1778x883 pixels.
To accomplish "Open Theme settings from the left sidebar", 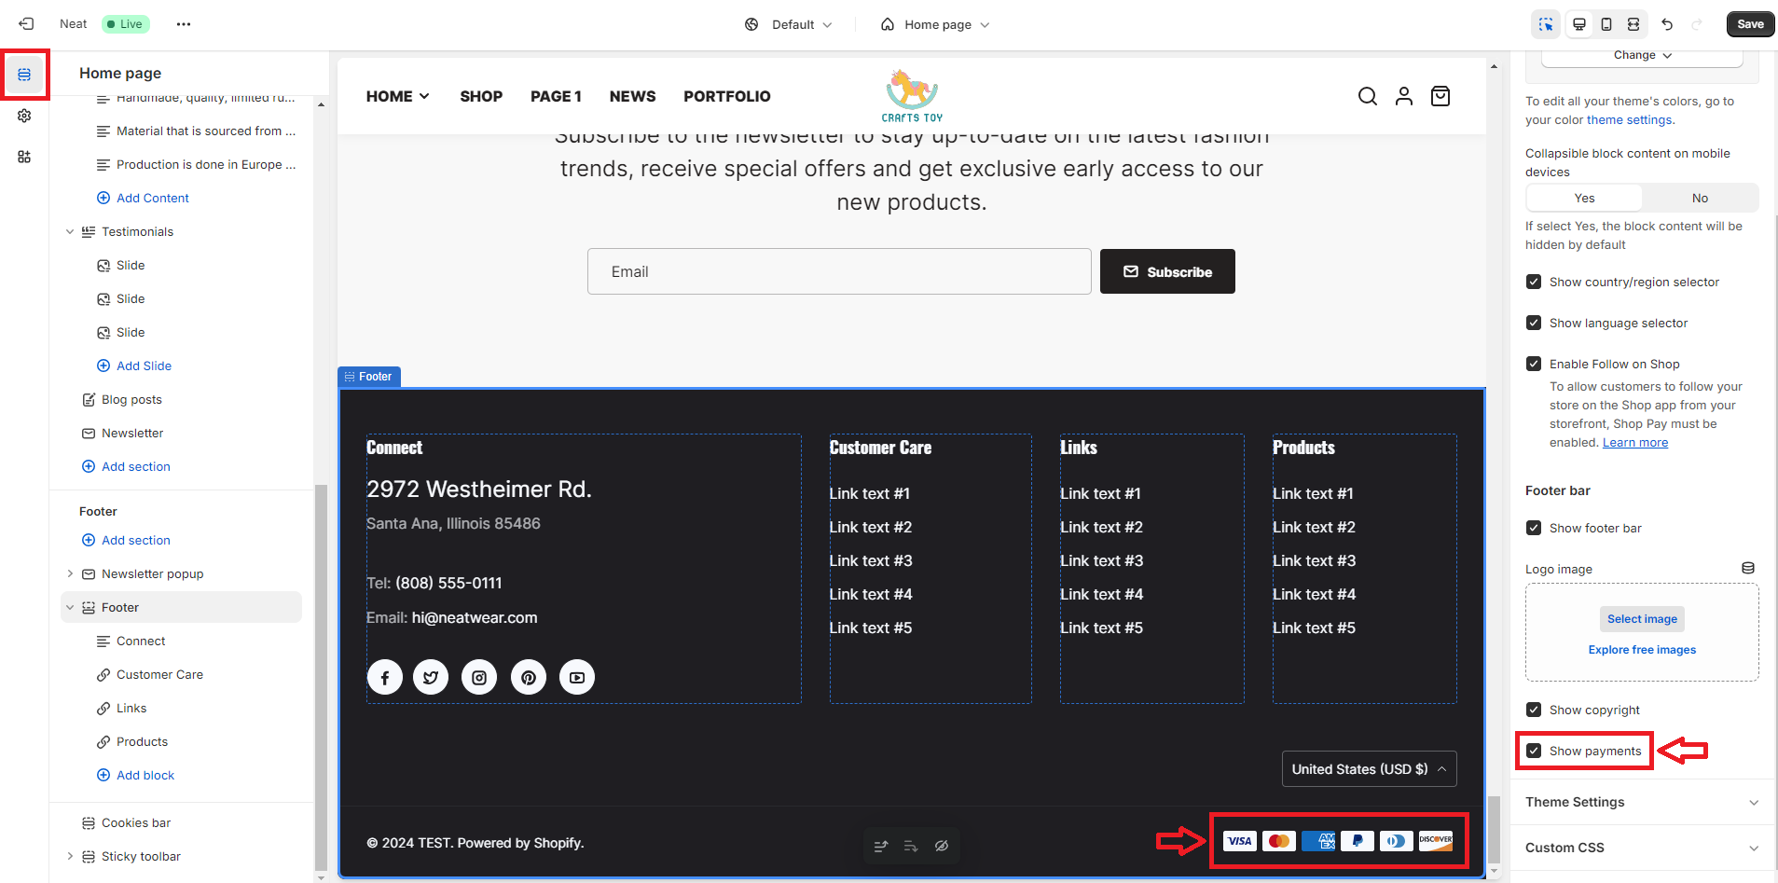I will [24, 116].
